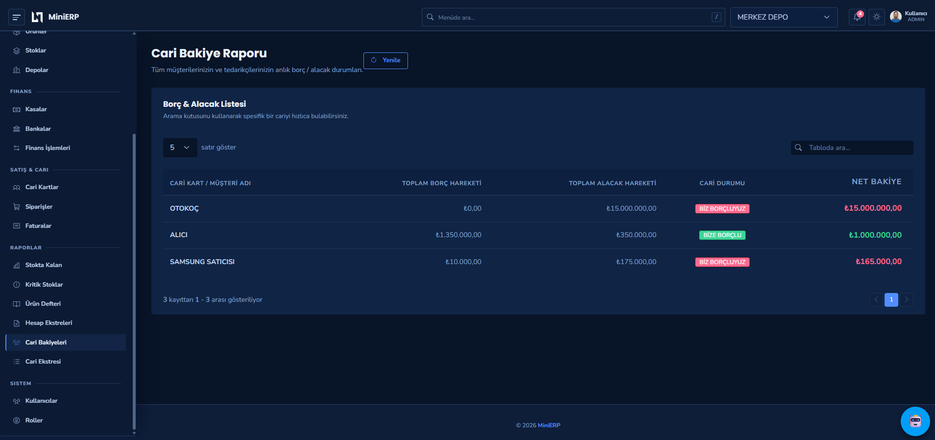The width and height of the screenshot is (935, 440).
Task: Click the Kasalar cash icon
Action: (x=17, y=109)
